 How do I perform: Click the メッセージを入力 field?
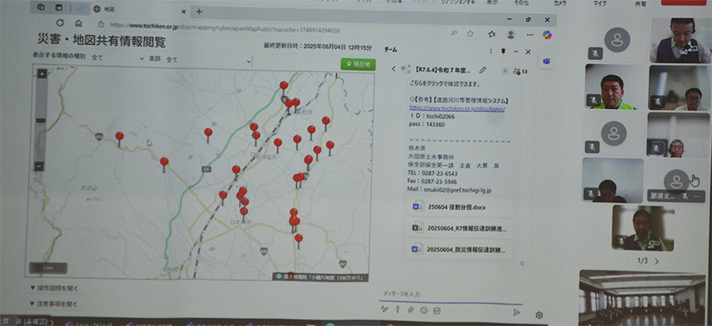click(x=451, y=294)
